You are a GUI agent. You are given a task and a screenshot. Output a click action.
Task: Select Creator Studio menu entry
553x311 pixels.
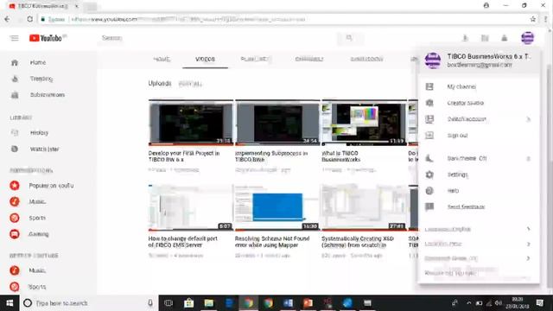click(x=479, y=103)
